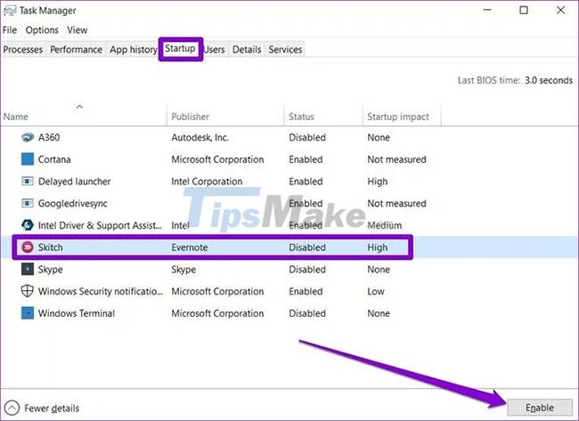Click Intel Corporation publisher cell
Image resolution: width=579 pixels, height=421 pixels.
pyautogui.click(x=207, y=182)
